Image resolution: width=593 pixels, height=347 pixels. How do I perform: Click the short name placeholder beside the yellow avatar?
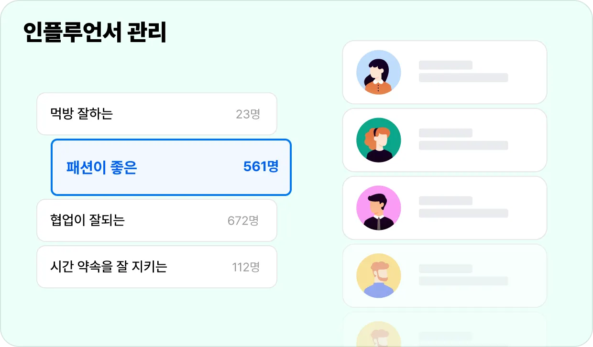[446, 269]
